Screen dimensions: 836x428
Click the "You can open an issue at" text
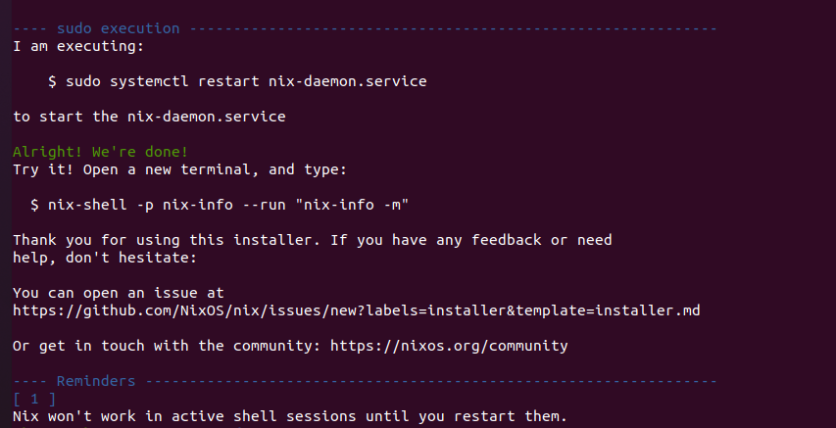pyautogui.click(x=119, y=293)
